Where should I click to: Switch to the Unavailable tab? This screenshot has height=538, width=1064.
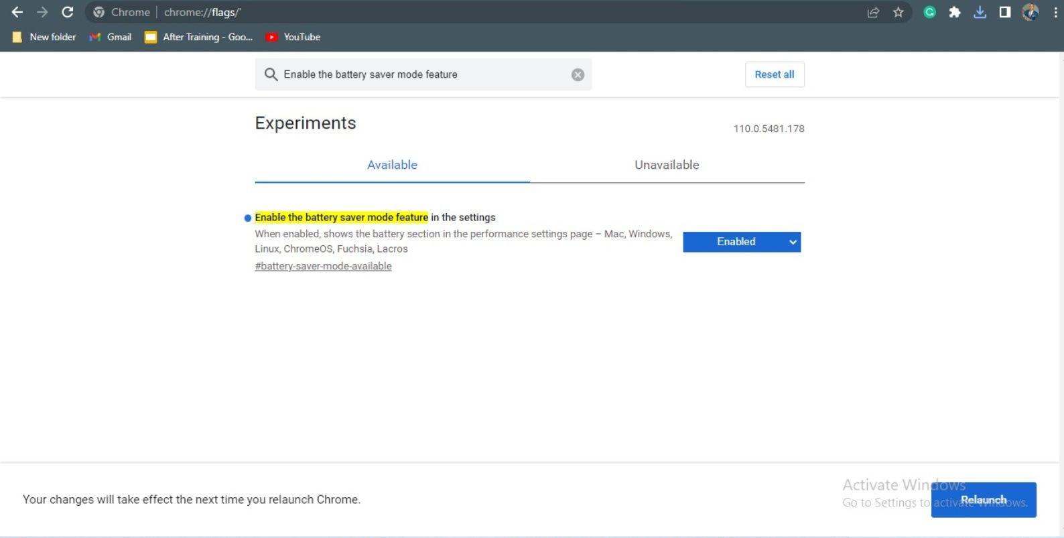(667, 165)
